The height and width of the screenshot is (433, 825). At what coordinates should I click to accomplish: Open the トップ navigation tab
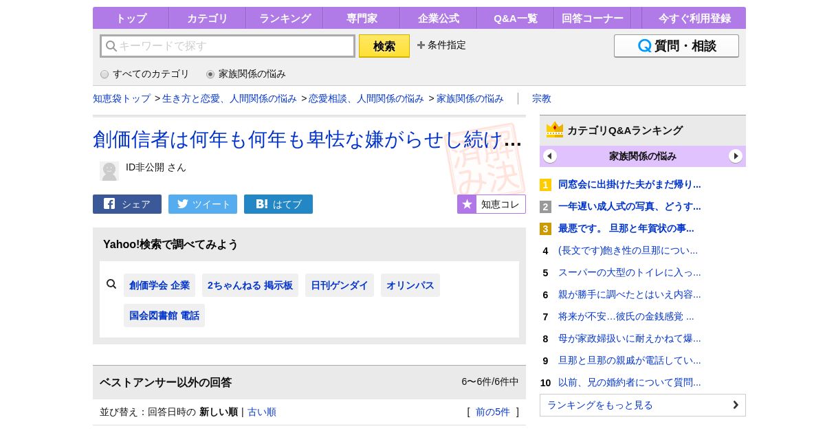(x=131, y=18)
